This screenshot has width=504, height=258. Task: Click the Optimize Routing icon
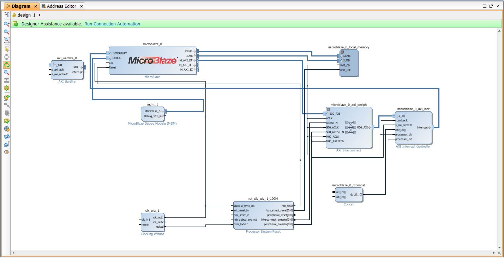6,144
